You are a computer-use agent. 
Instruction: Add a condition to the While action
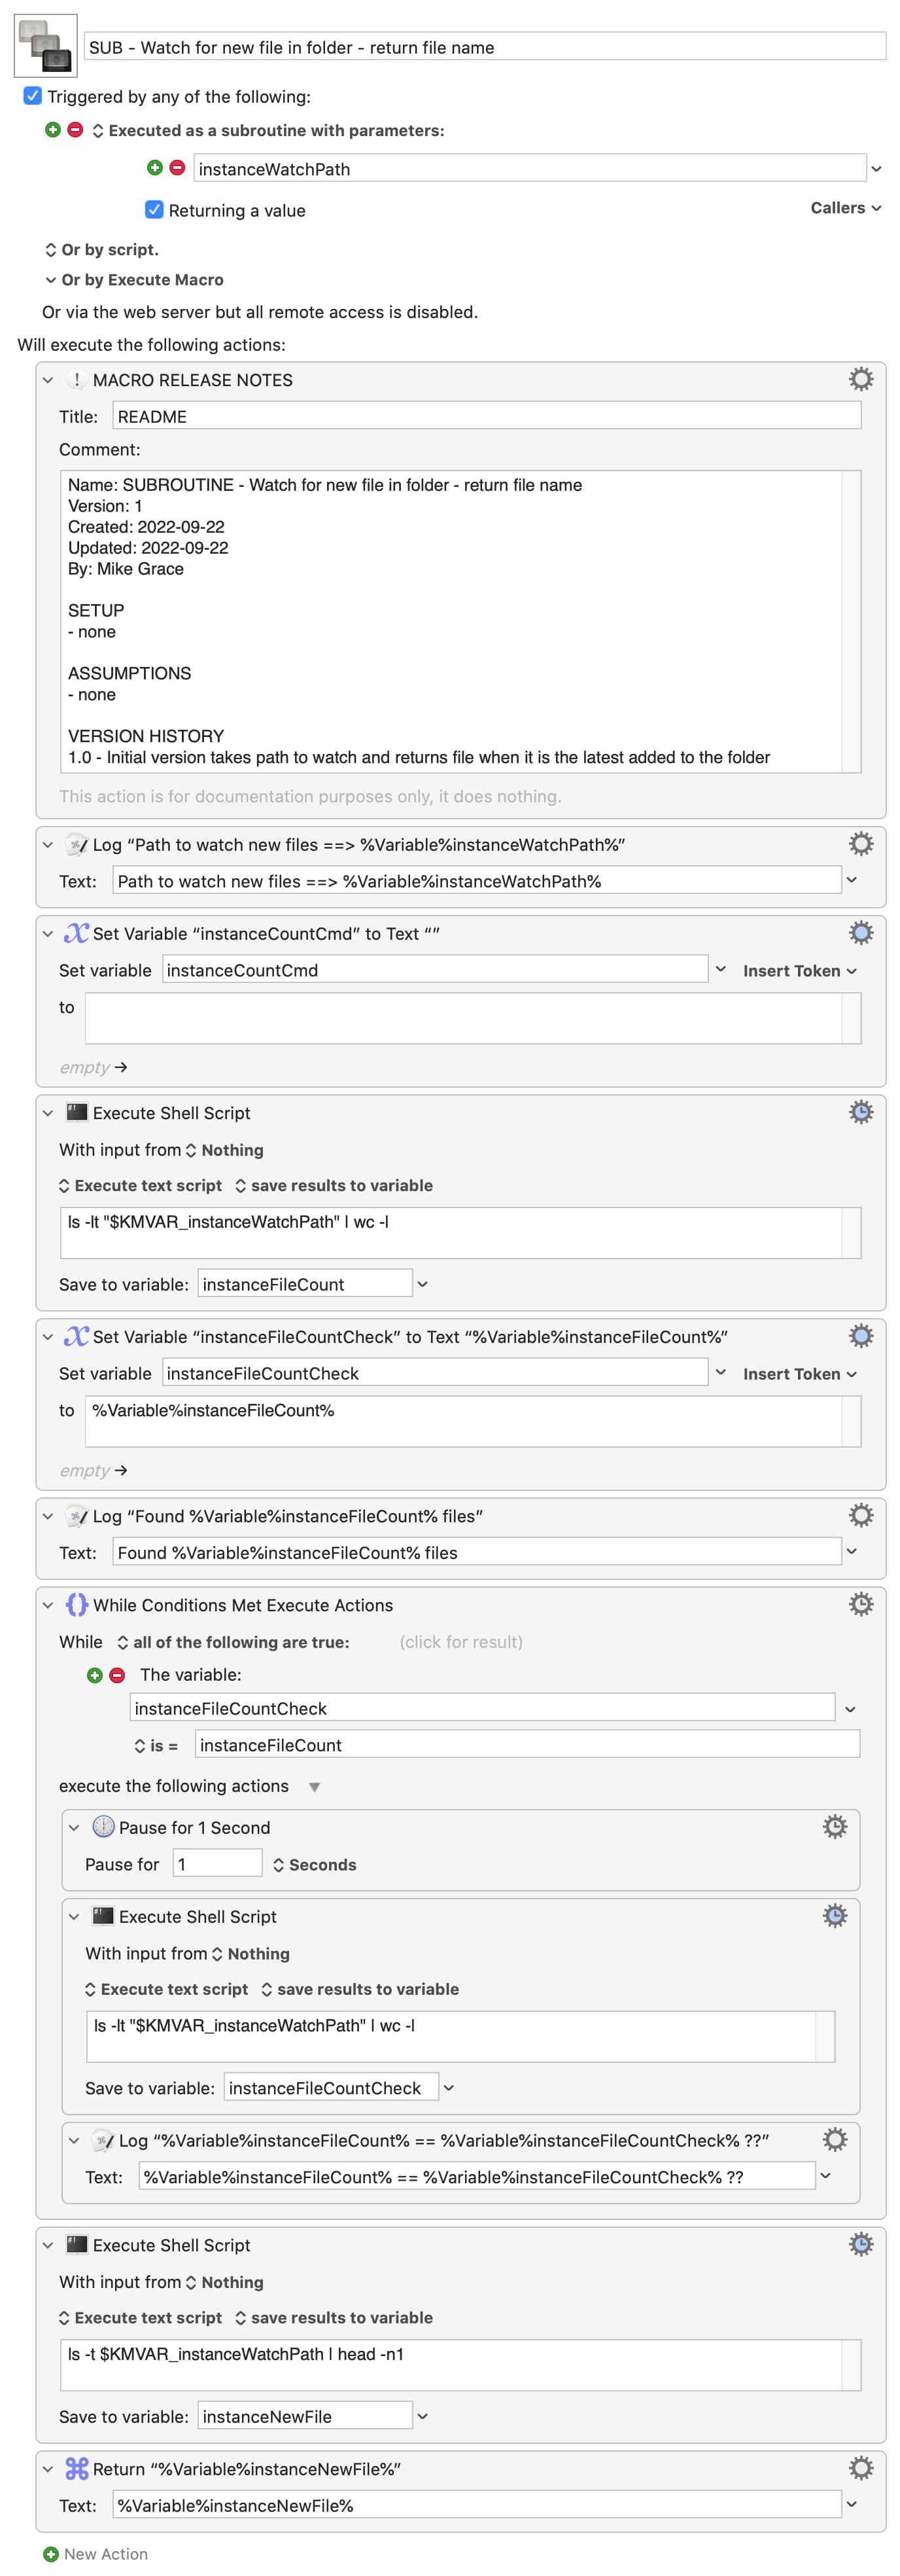click(95, 1674)
